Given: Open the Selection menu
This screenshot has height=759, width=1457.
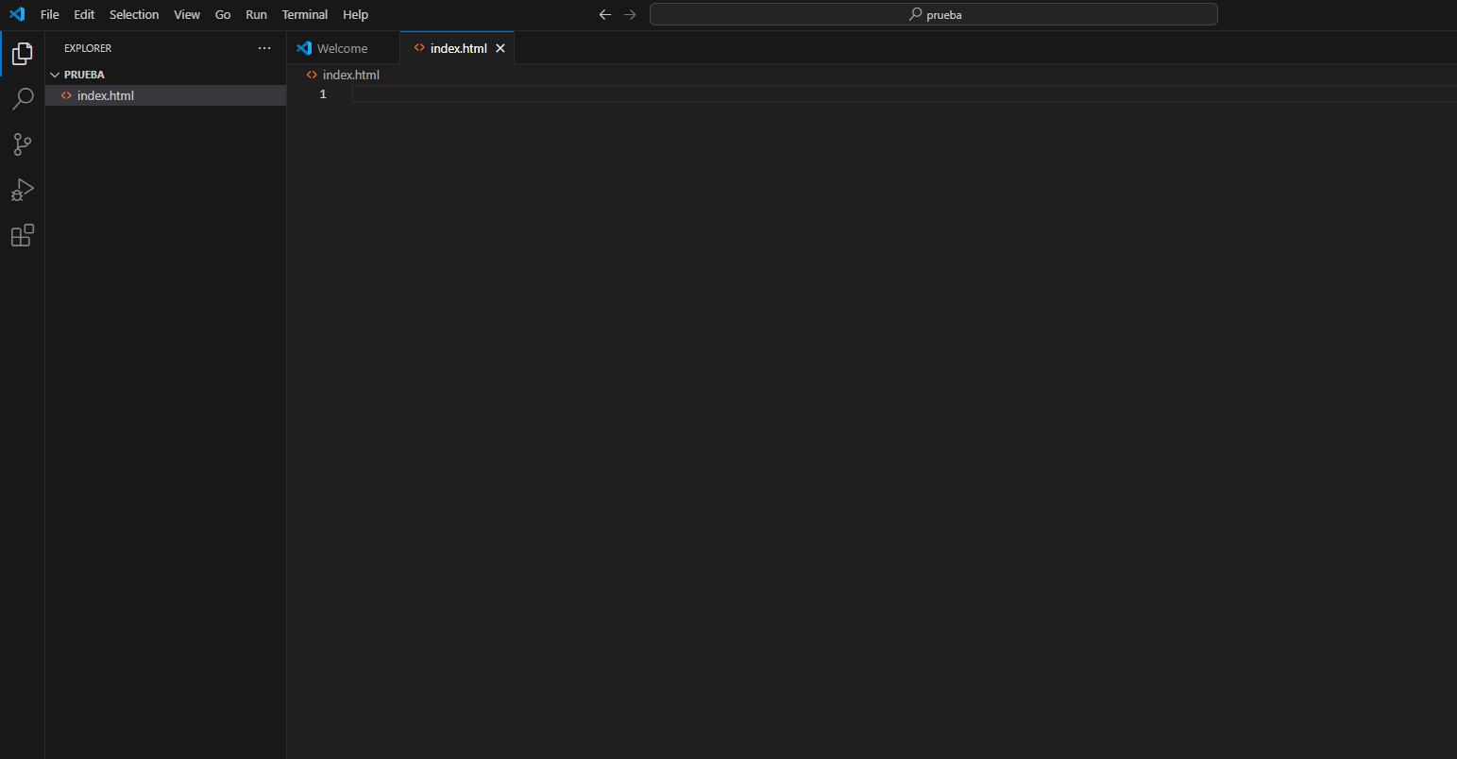Looking at the screenshot, I should (x=134, y=14).
